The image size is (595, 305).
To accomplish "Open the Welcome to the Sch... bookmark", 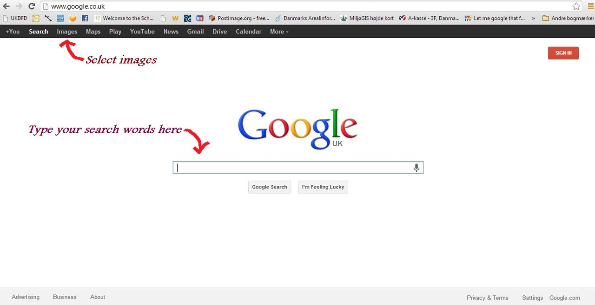I will 124,19.
